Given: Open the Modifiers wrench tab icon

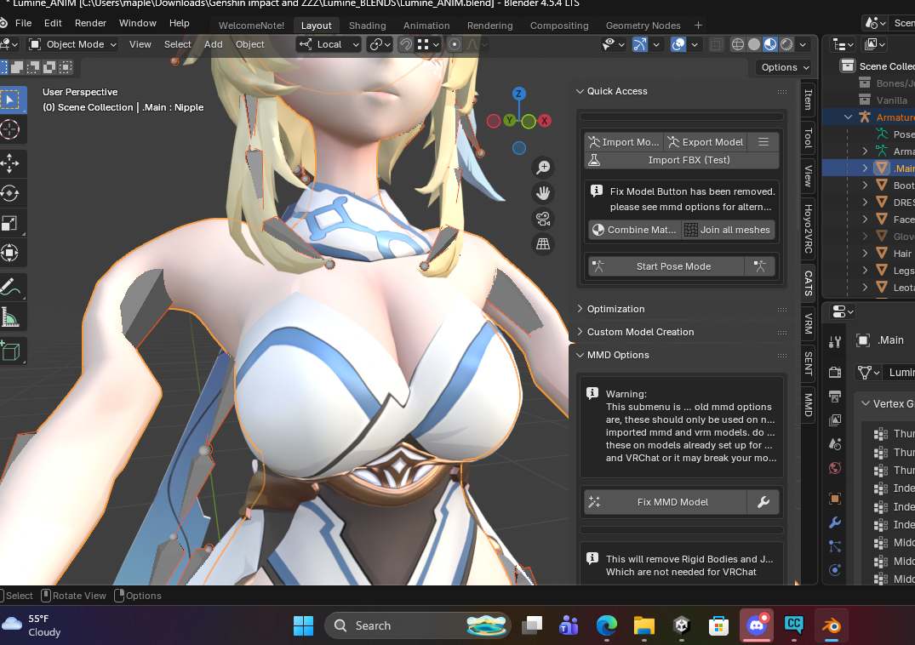Looking at the screenshot, I should pyautogui.click(x=835, y=522).
